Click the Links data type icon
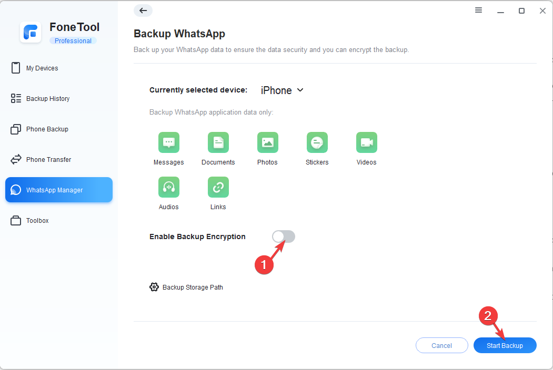This screenshot has width=553, height=370. tap(218, 187)
